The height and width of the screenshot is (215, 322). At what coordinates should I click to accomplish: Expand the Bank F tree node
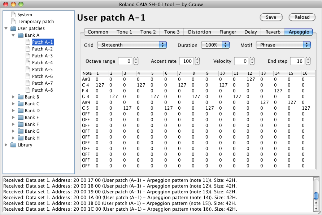[13, 124]
